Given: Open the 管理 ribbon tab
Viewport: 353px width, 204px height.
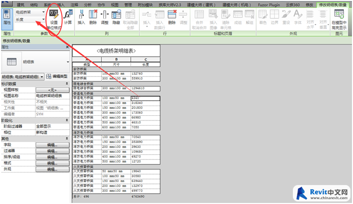Looking at the screenshot, I should tap(128, 5).
